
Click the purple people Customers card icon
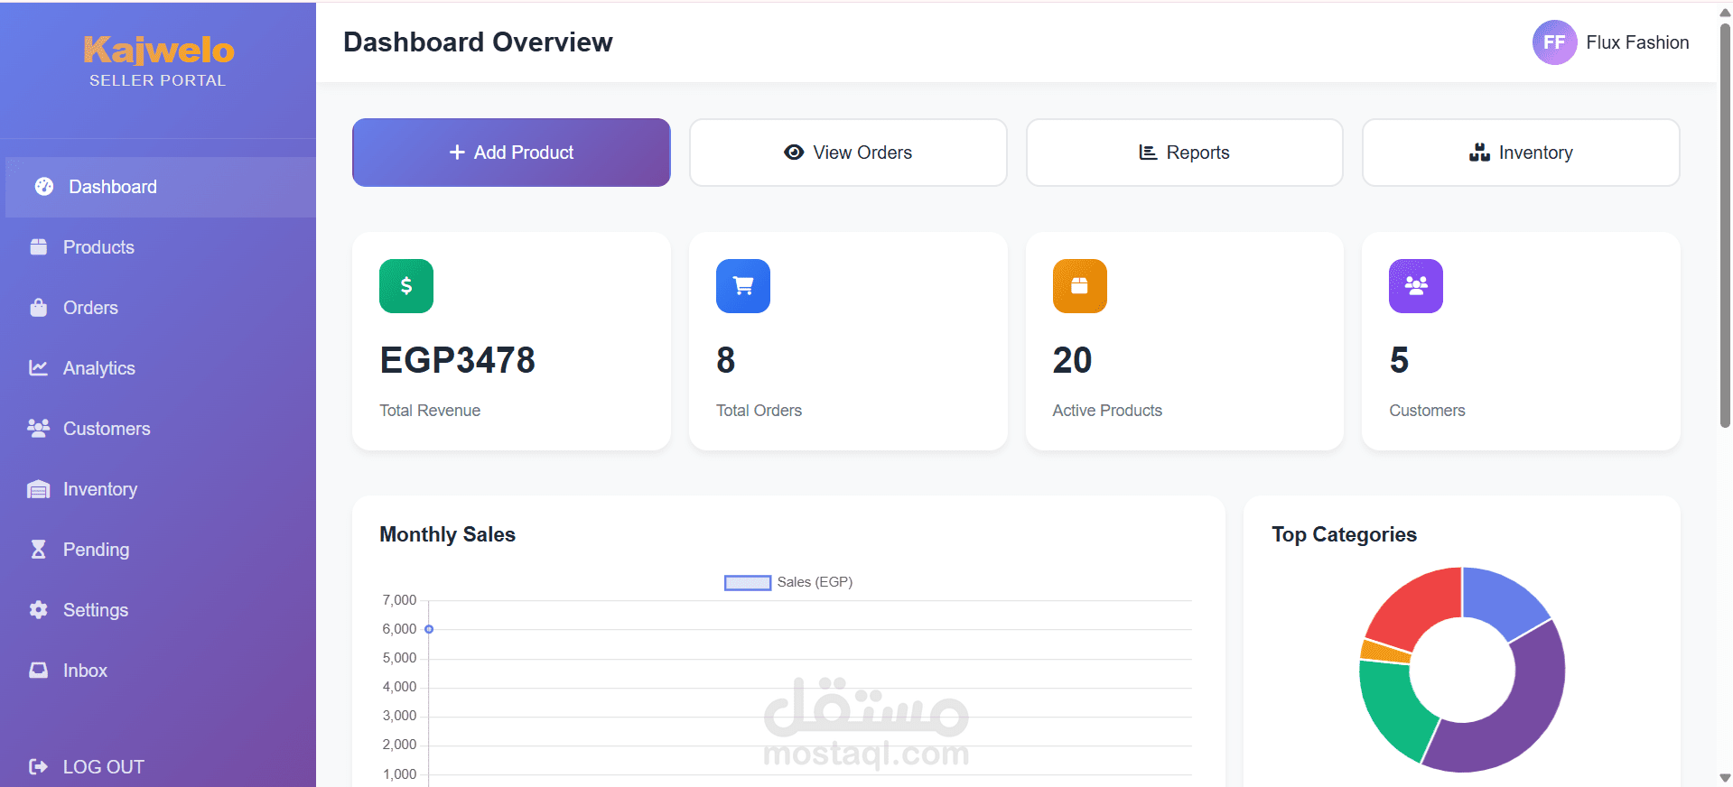(x=1416, y=286)
